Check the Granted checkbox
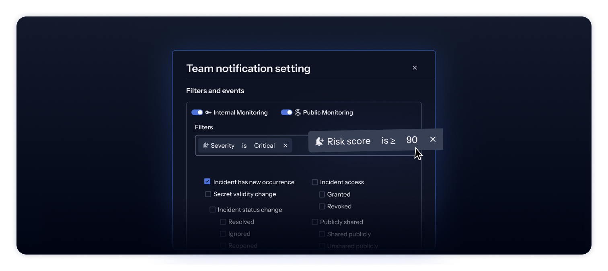Image resolution: width=608 pixels, height=271 pixels. pos(322,194)
